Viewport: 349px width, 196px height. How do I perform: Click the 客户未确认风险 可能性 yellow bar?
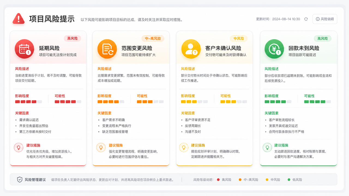(234, 102)
